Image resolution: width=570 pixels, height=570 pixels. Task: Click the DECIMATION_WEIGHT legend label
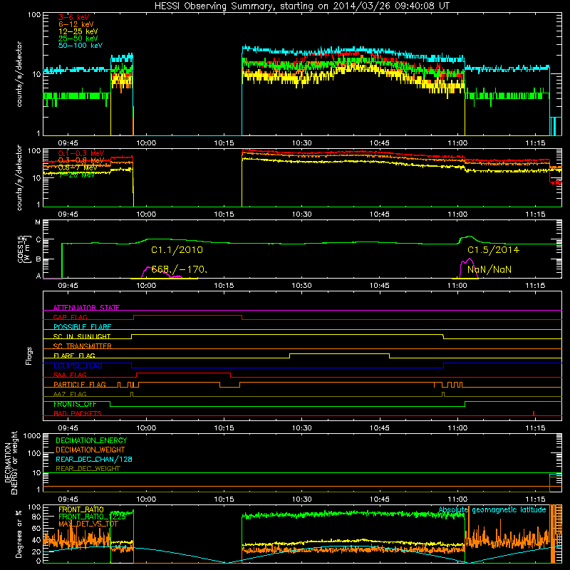(x=90, y=450)
